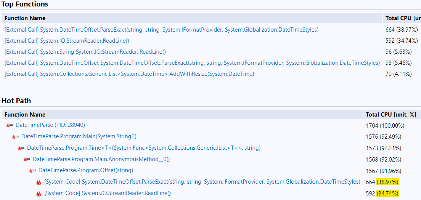The height and width of the screenshot is (200, 421).
Task: Select DateTimeParse.Program.Main(System.String[]) in Hot Path
Action: click(79, 136)
